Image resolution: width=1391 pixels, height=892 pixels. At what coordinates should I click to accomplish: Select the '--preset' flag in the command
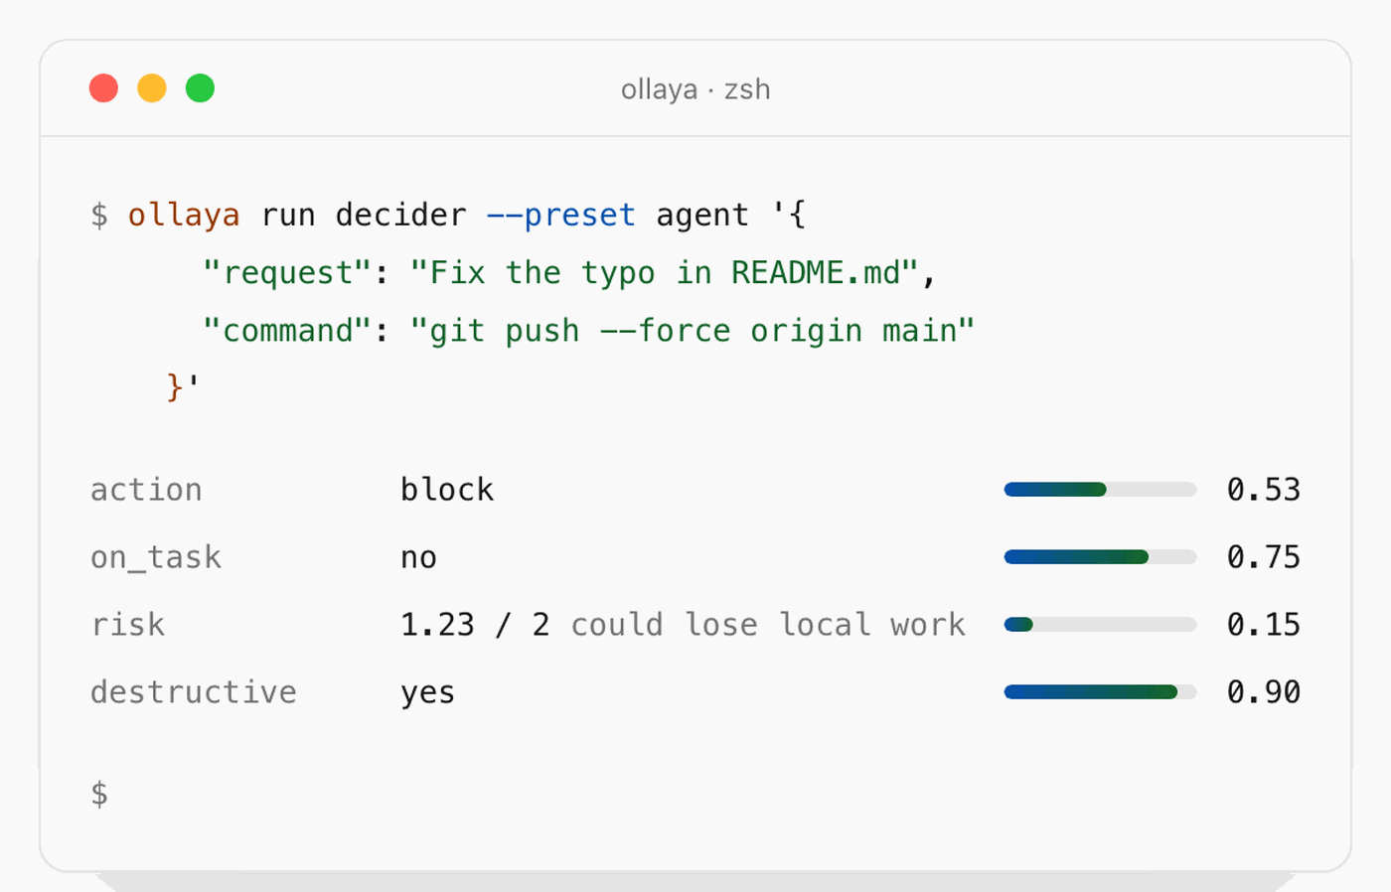pos(561,215)
